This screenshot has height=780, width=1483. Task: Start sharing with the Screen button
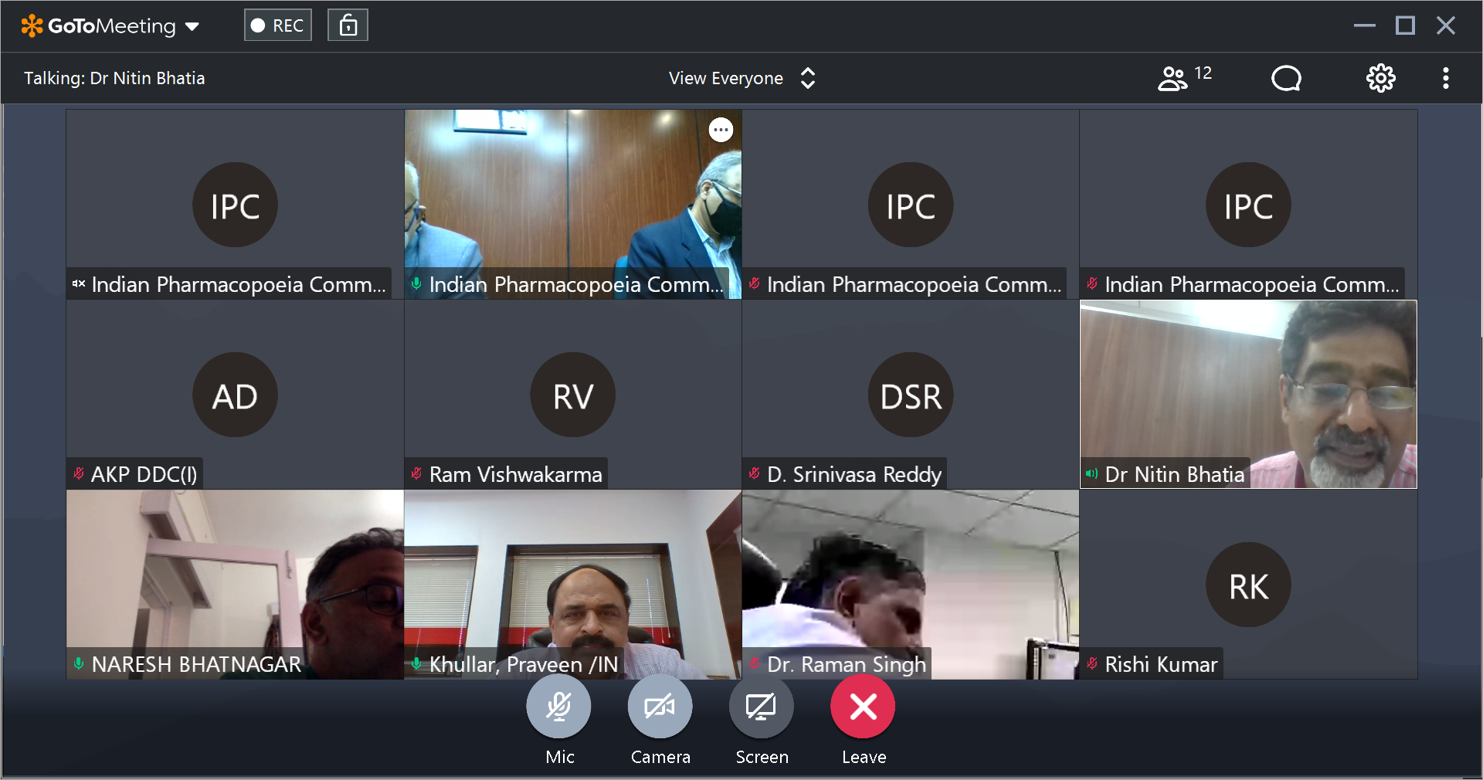pos(761,707)
